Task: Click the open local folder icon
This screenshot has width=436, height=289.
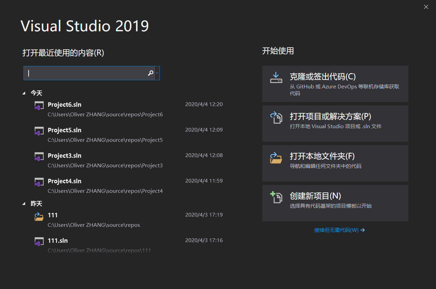Action: pyautogui.click(x=276, y=158)
